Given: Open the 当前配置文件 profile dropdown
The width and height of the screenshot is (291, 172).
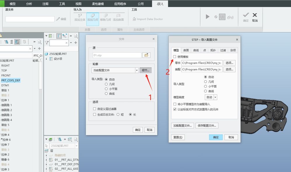Looking at the screenshot, I should click(137, 70).
